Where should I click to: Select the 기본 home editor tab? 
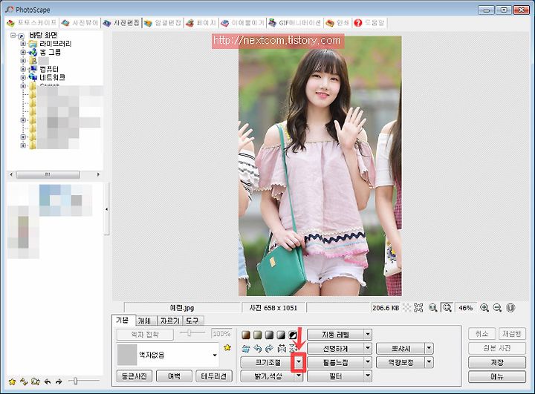(x=123, y=320)
